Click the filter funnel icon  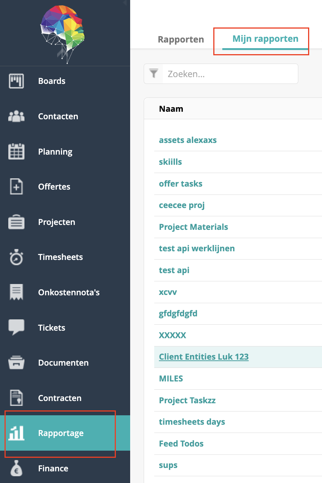tap(153, 73)
